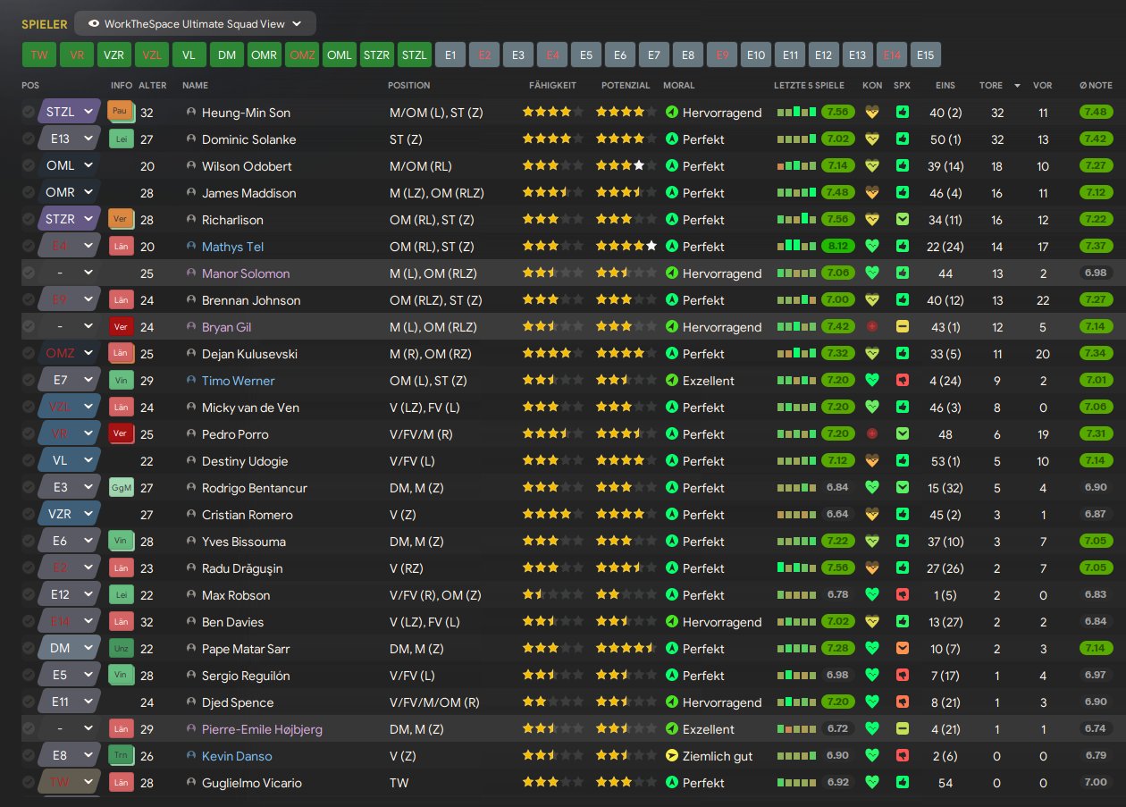Open Timo Werner's player profile
Image resolution: width=1126 pixels, height=807 pixels.
238,381
